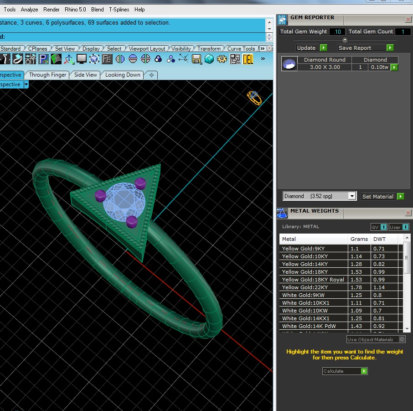
Task: Open the Curve Tools toolbar tab
Action: tap(241, 49)
